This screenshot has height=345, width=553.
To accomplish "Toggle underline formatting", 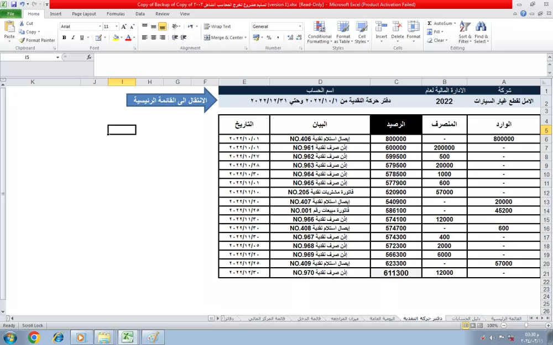I will tap(82, 38).
